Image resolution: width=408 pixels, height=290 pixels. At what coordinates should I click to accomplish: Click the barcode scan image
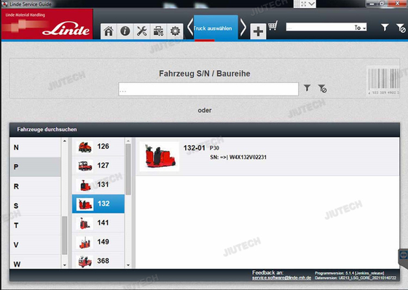(383, 80)
